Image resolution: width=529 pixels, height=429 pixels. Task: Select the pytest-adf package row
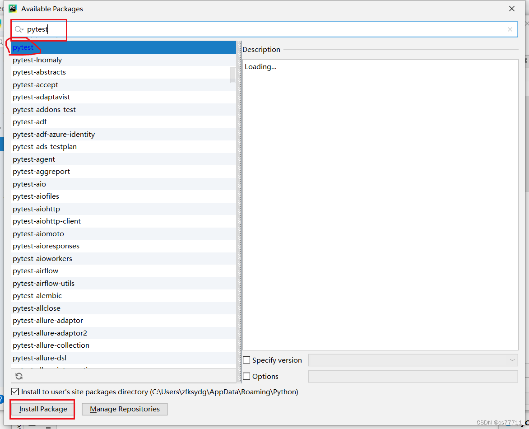pos(124,122)
